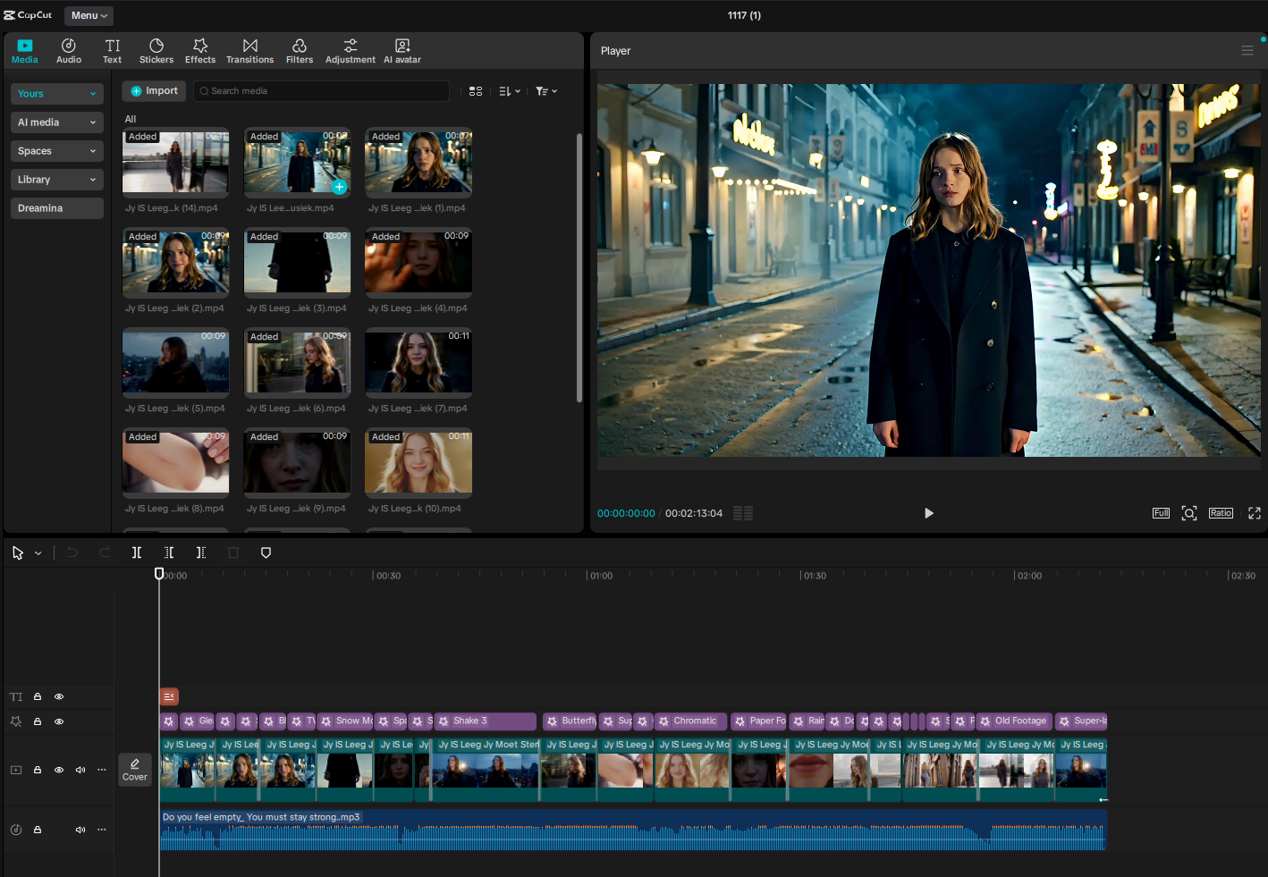The height and width of the screenshot is (877, 1268).
Task: Open the Transitions panel
Action: pos(249,51)
